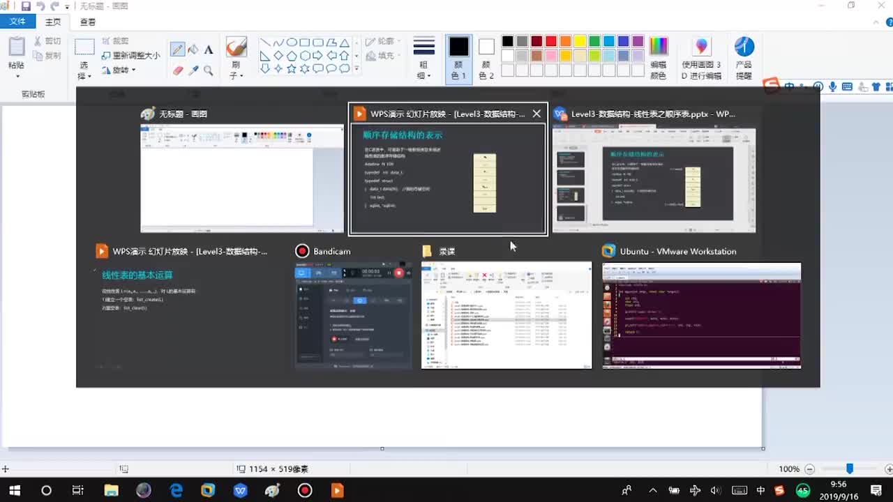Image resolution: width=893 pixels, height=502 pixels.
Task: Open the 旋转 (Rotate) dropdown
Action: [119, 70]
